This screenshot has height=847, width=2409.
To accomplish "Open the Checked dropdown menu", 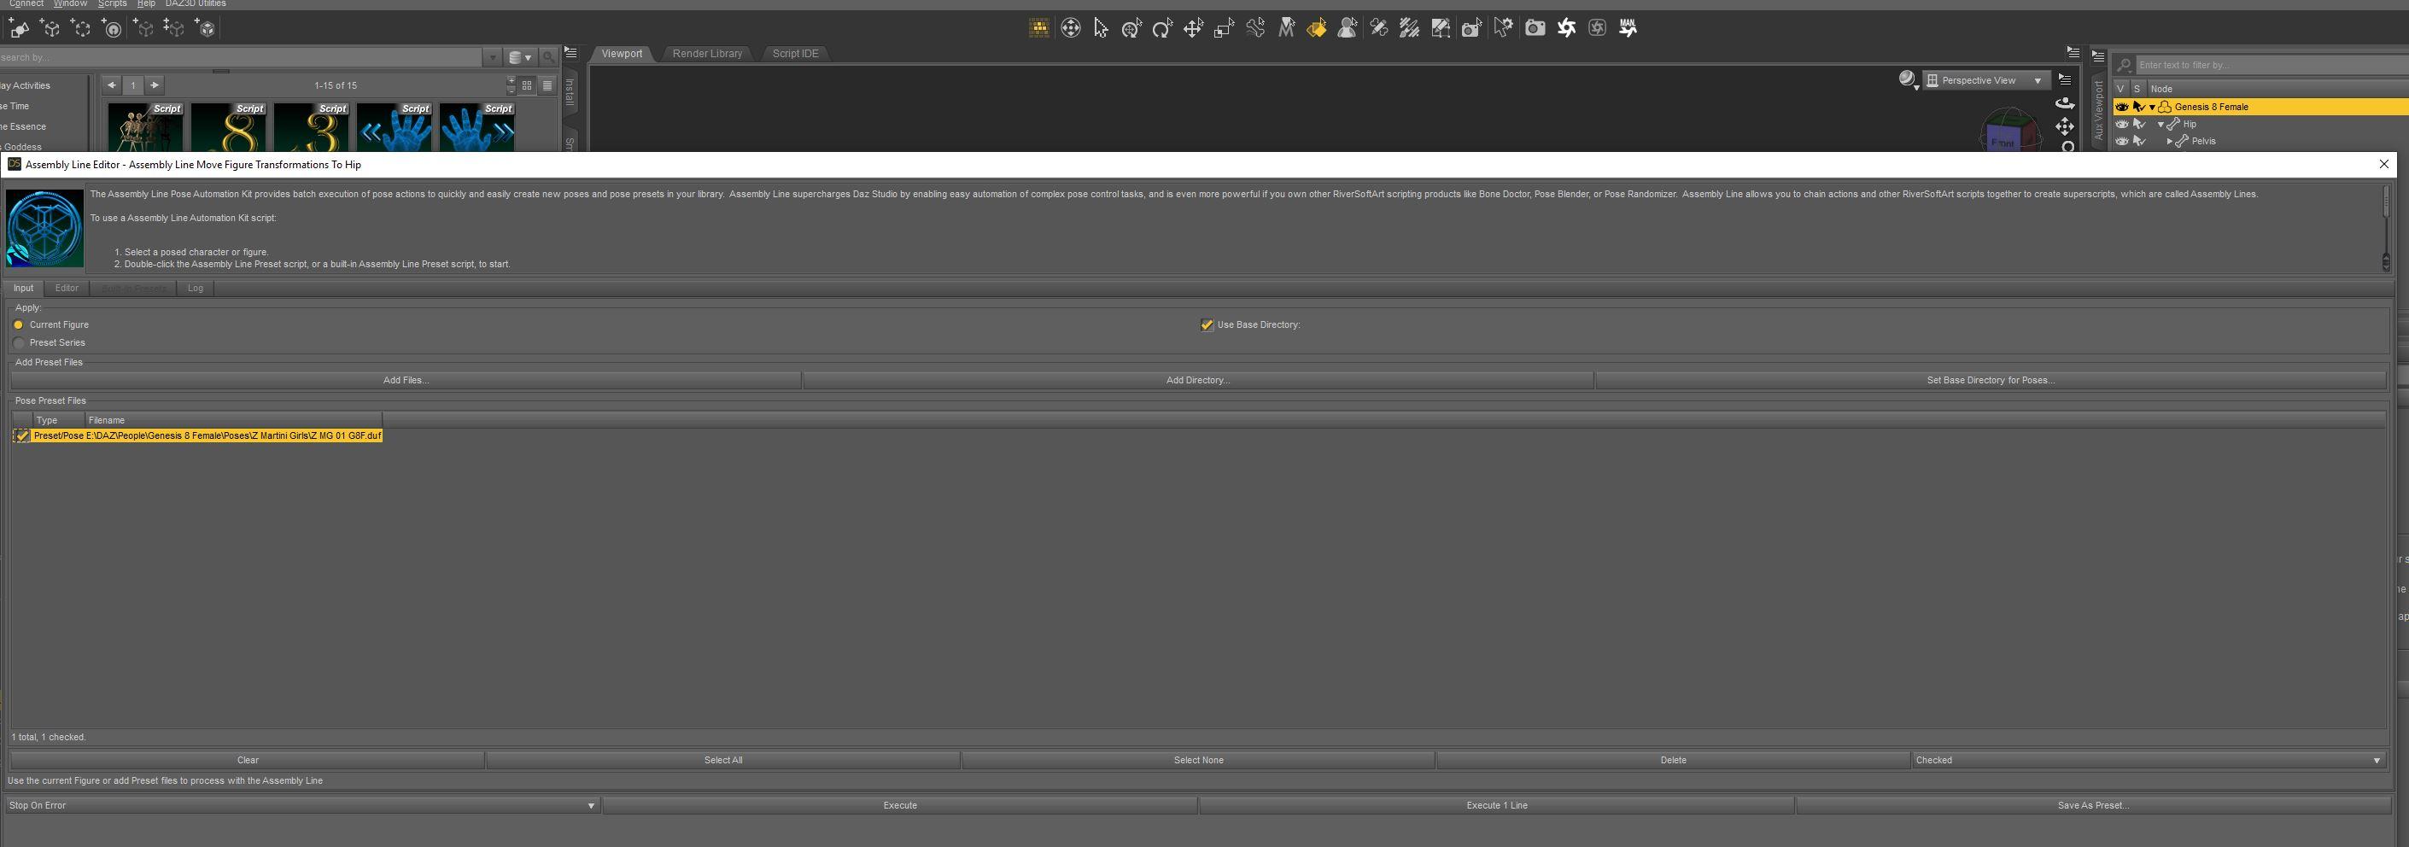I will tap(2148, 760).
